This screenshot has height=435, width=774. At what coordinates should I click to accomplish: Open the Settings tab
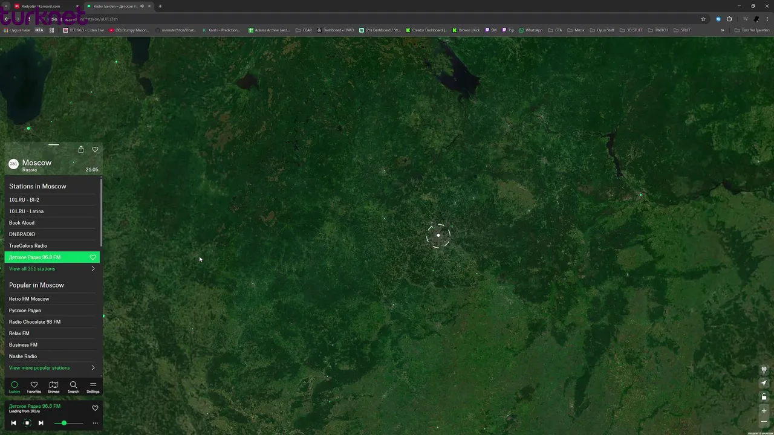(x=93, y=387)
